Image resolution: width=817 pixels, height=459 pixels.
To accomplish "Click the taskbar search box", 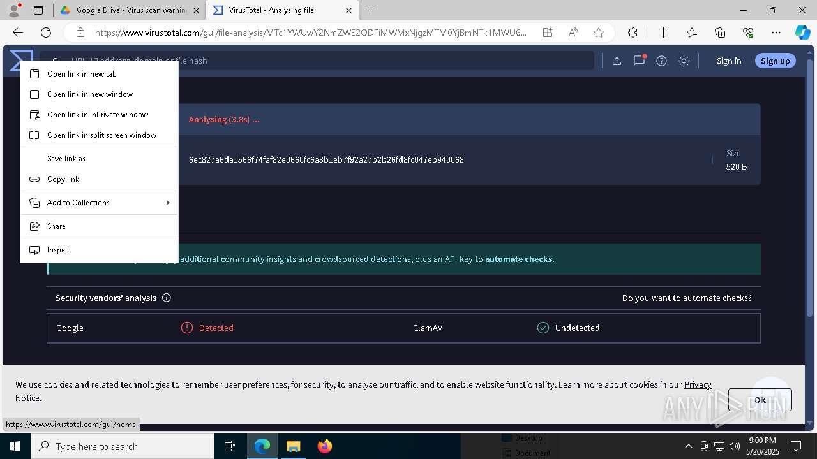I will (123, 446).
